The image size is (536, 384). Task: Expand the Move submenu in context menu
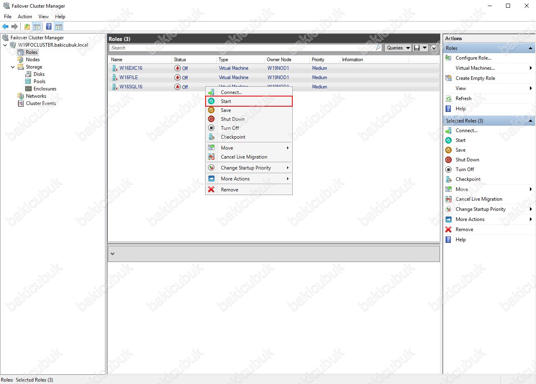coord(288,148)
